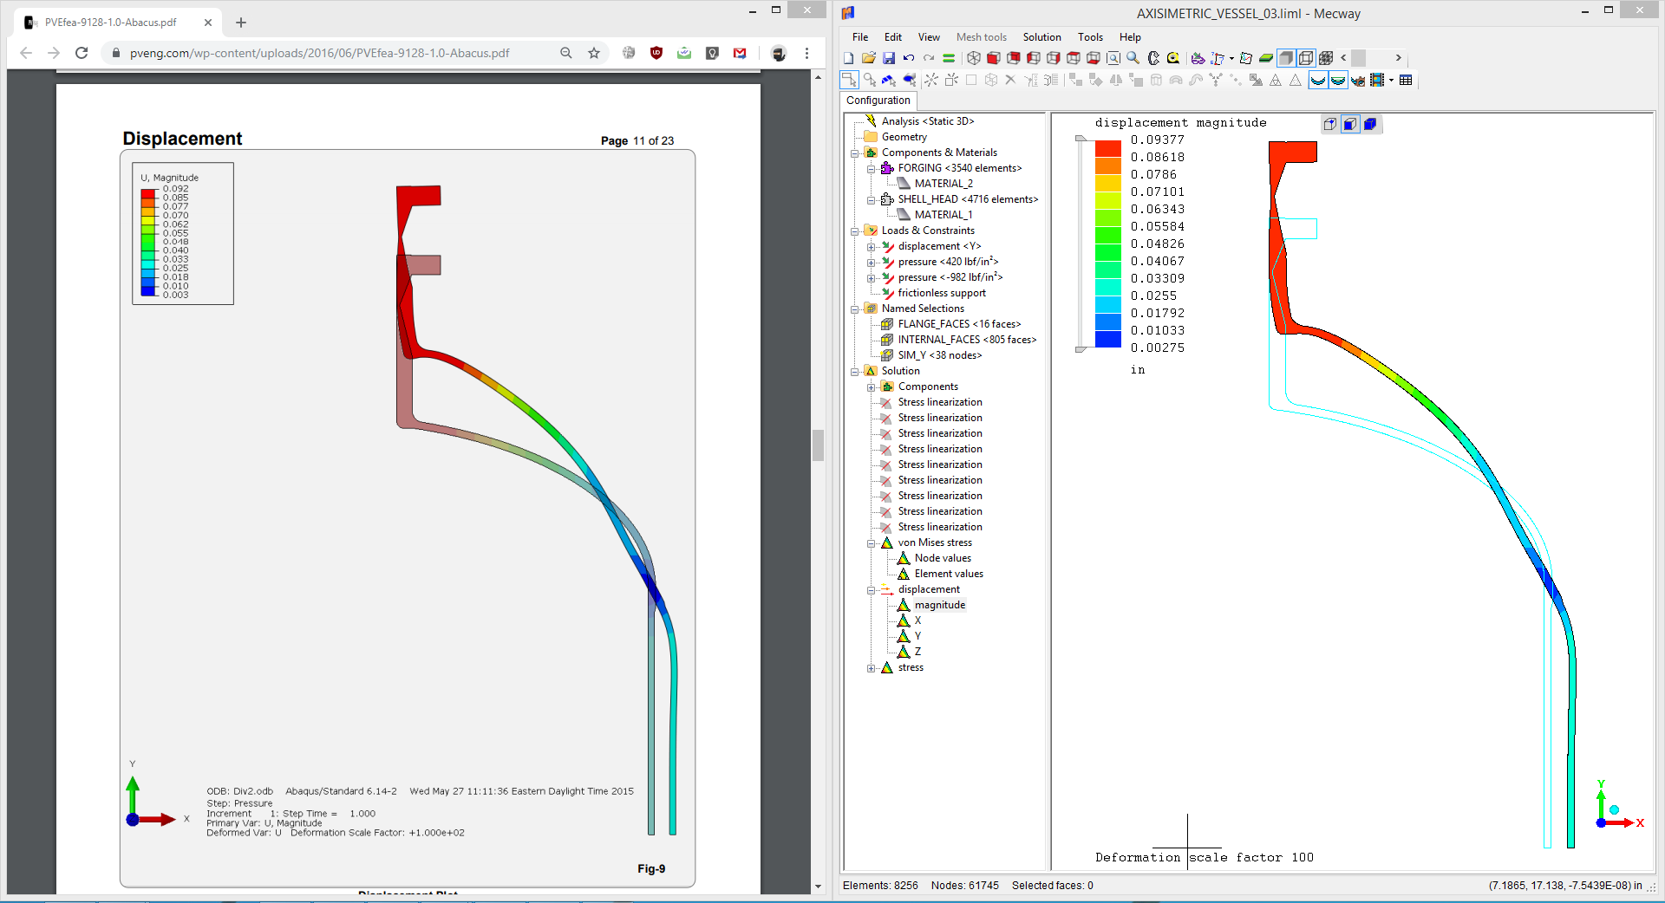Image resolution: width=1665 pixels, height=903 pixels.
Task: Open the Solution menu
Action: point(1041,37)
